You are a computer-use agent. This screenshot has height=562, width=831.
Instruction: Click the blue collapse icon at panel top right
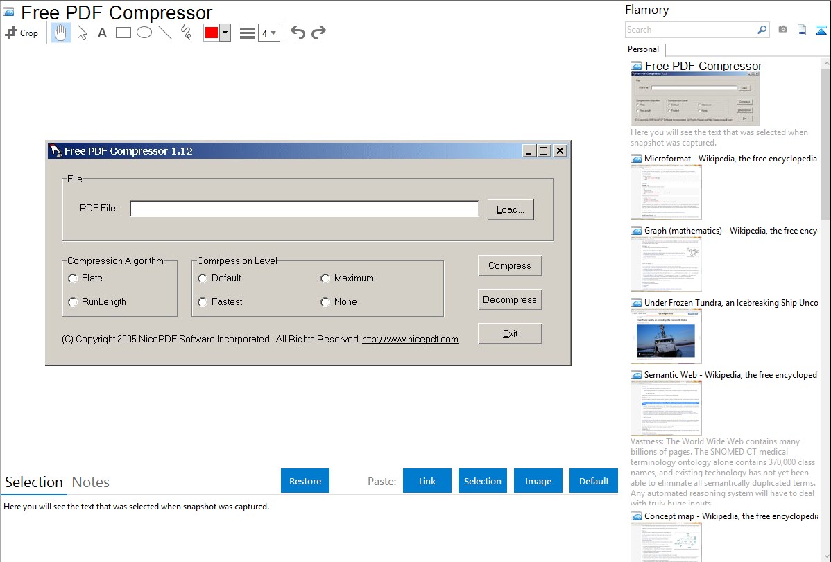[x=821, y=30]
